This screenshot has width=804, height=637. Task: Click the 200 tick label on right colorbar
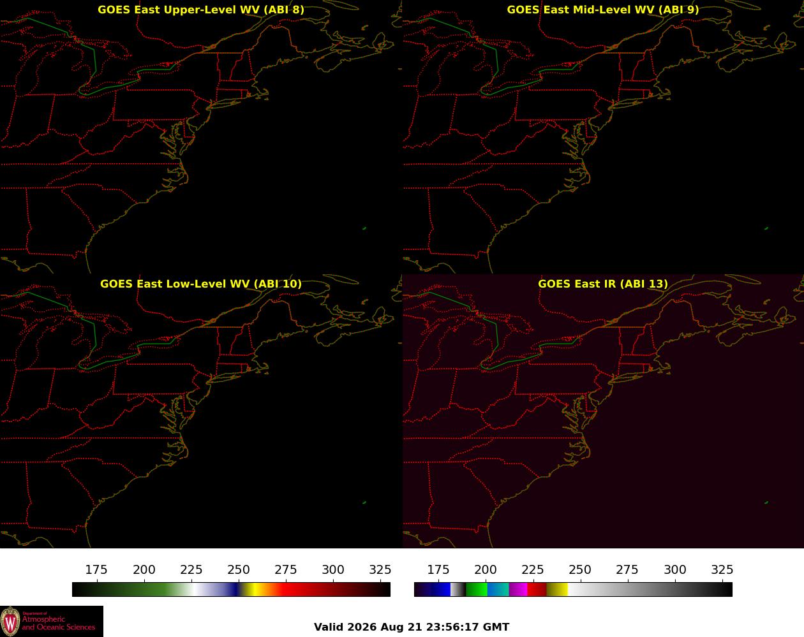[x=486, y=569]
